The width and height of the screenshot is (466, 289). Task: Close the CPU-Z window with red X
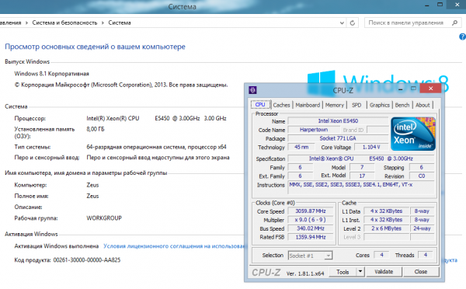pyautogui.click(x=430, y=89)
